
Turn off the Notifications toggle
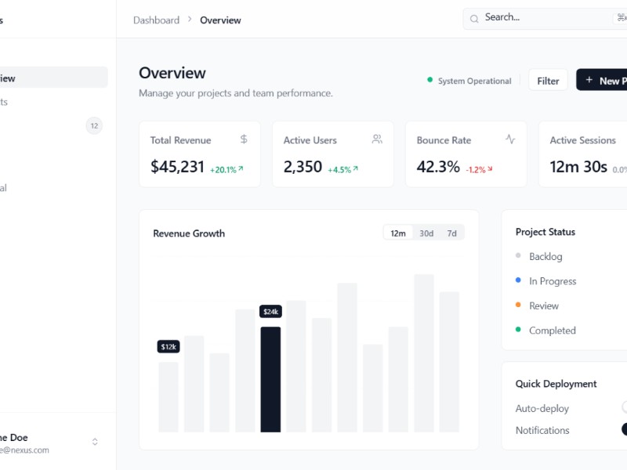click(624, 429)
